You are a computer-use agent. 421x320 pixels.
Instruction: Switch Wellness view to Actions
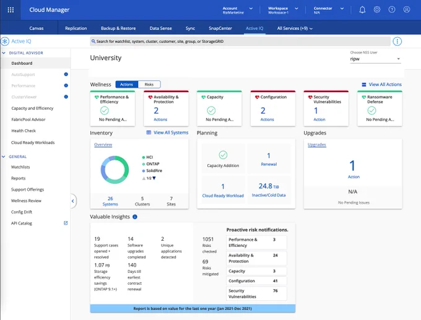point(126,85)
